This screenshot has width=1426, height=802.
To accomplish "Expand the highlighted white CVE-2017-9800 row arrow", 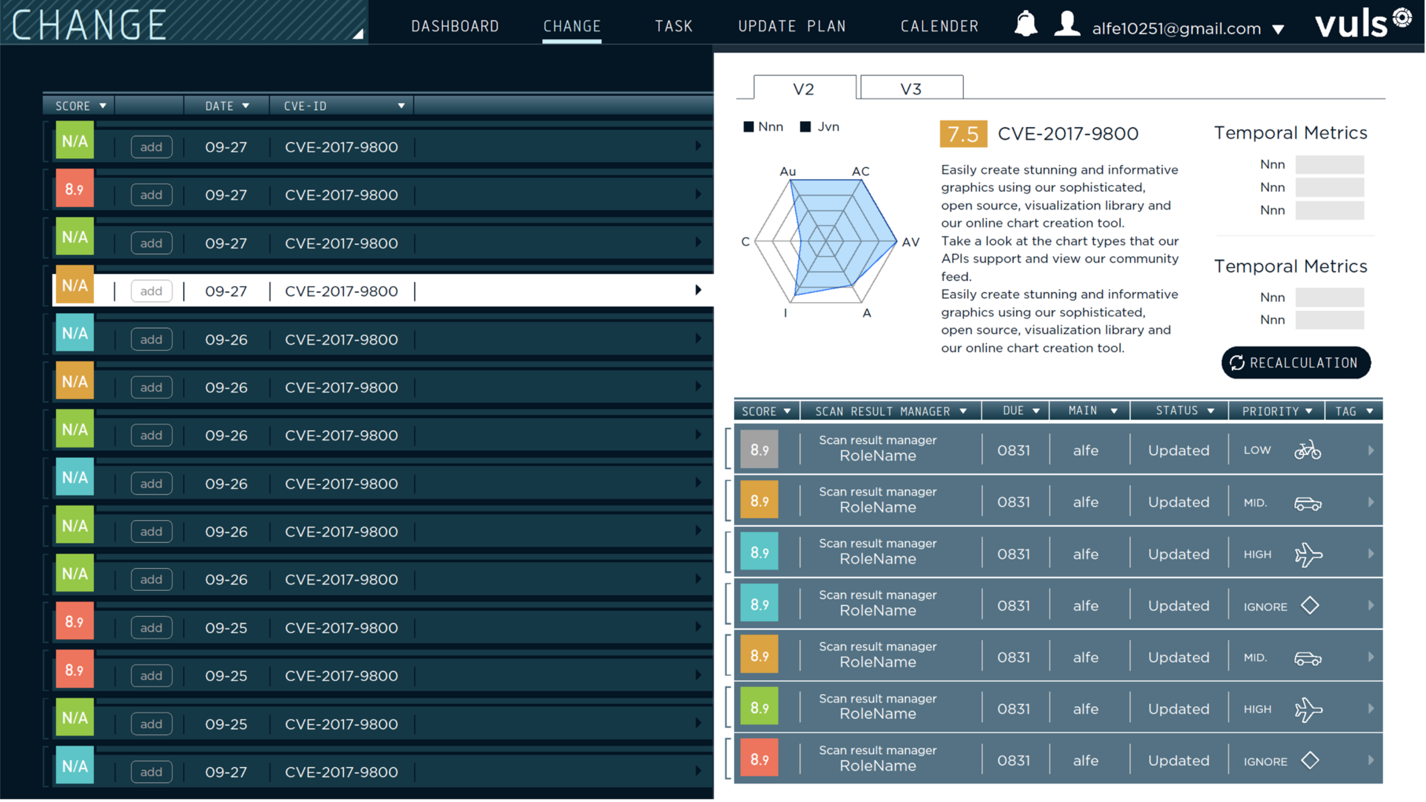I will coord(698,290).
